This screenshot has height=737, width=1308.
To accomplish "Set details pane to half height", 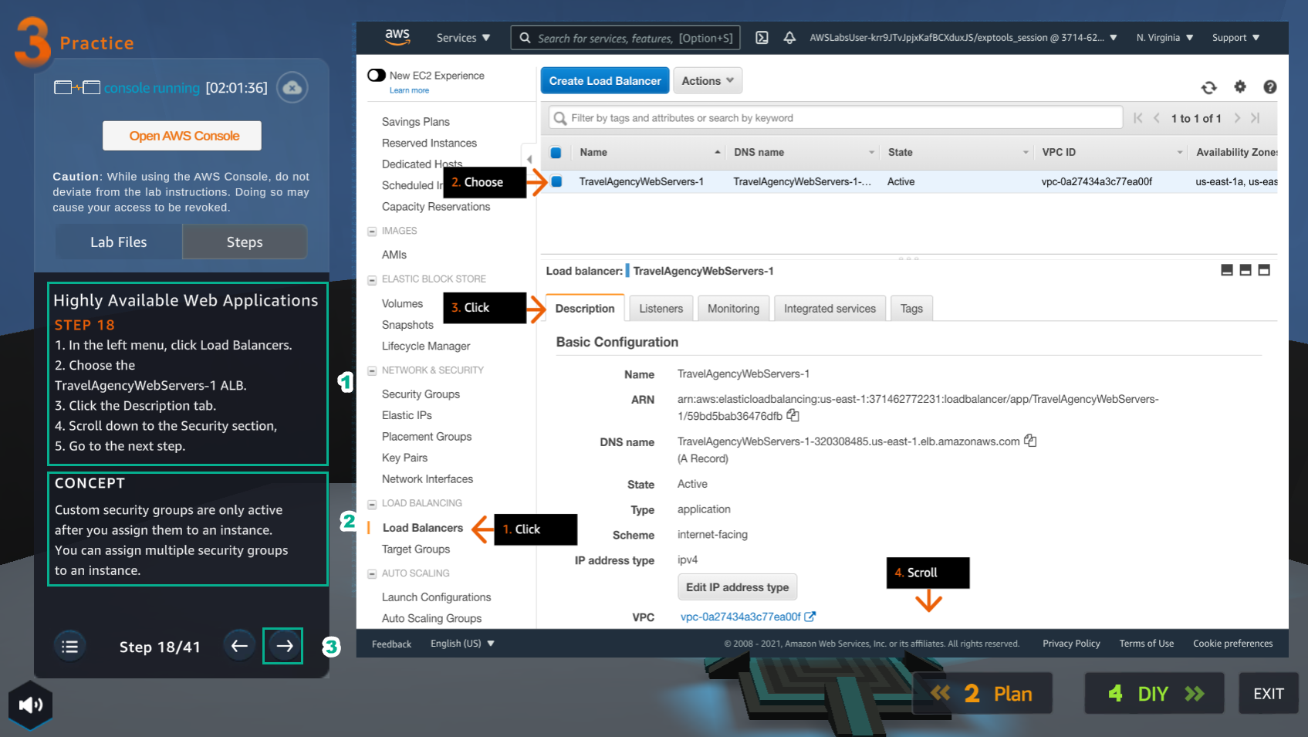I will coord(1245,270).
